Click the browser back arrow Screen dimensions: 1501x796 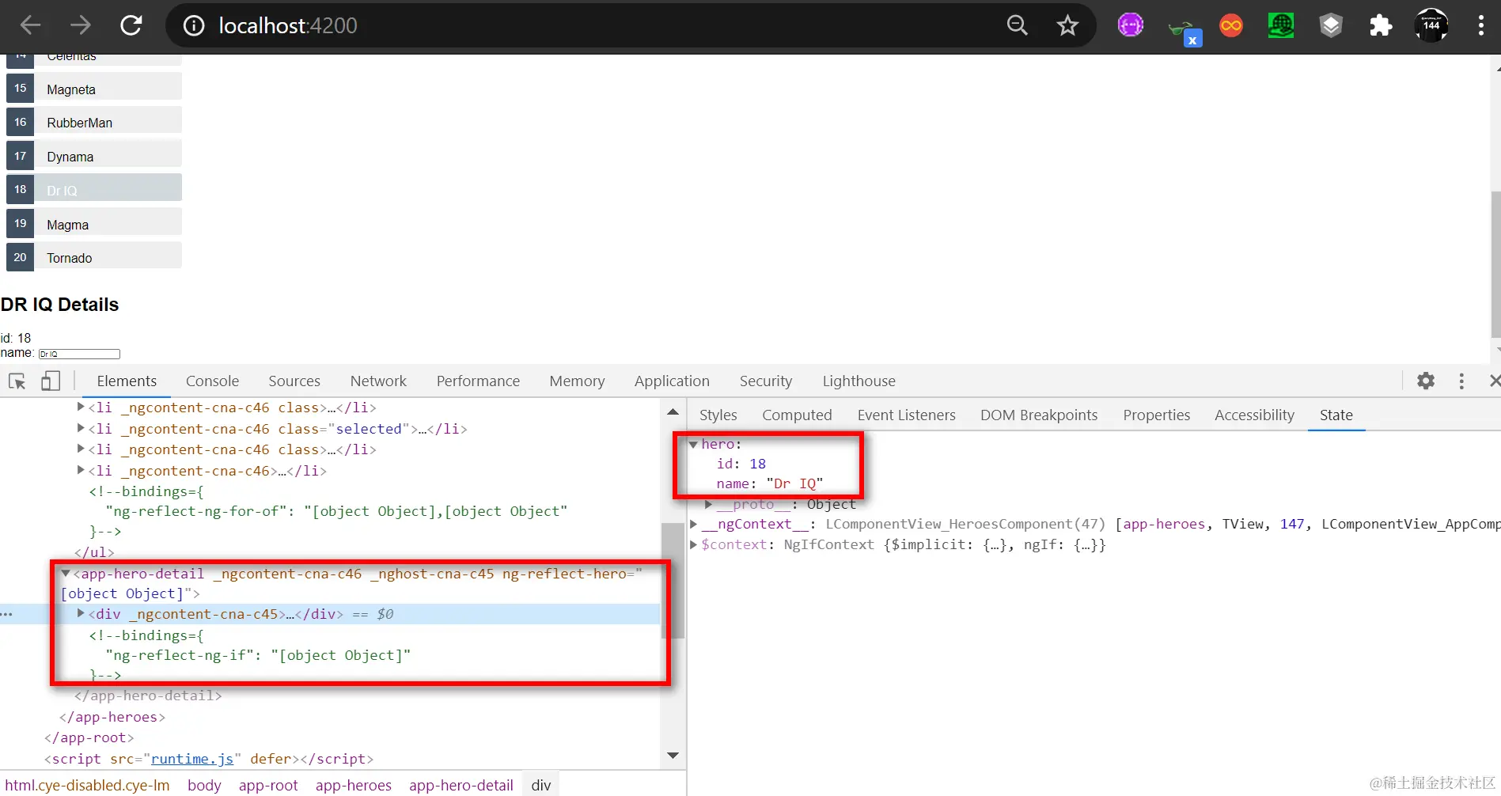click(30, 25)
